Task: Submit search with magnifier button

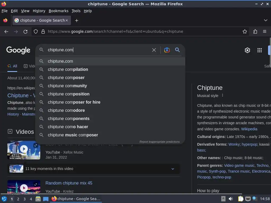Action: click(177, 50)
